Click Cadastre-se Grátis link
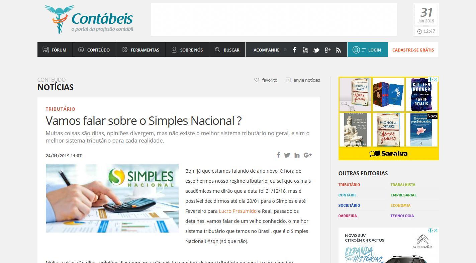This screenshot has height=263, width=476. [x=413, y=50]
